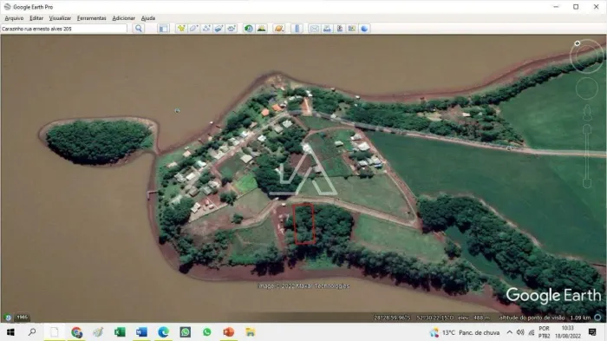607x341 pixels.
Task: Open File Explorer from taskbar
Action: click(x=251, y=332)
